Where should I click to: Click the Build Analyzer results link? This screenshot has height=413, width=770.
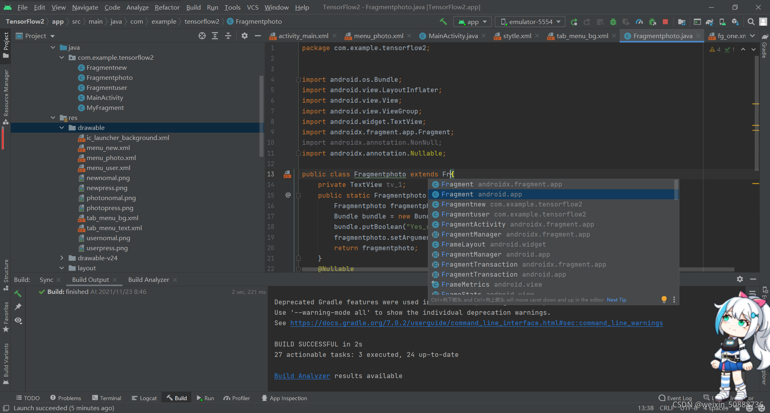point(302,376)
